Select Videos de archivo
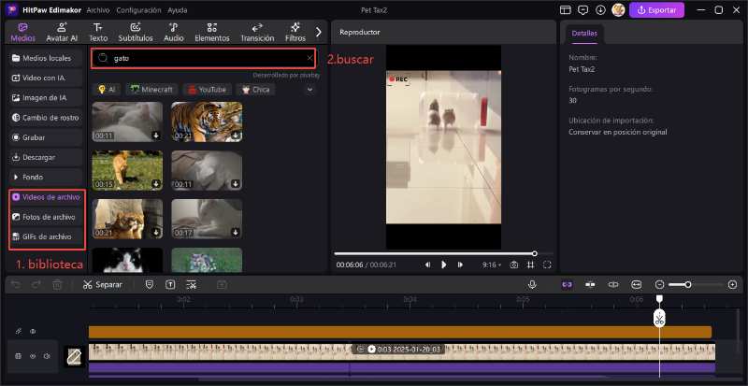Screen dimensions: 748x386 pyautogui.click(x=46, y=197)
